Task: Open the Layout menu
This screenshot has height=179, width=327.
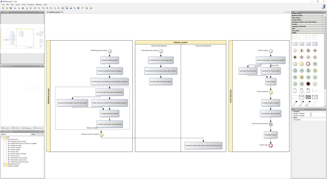Action: pos(18,5)
